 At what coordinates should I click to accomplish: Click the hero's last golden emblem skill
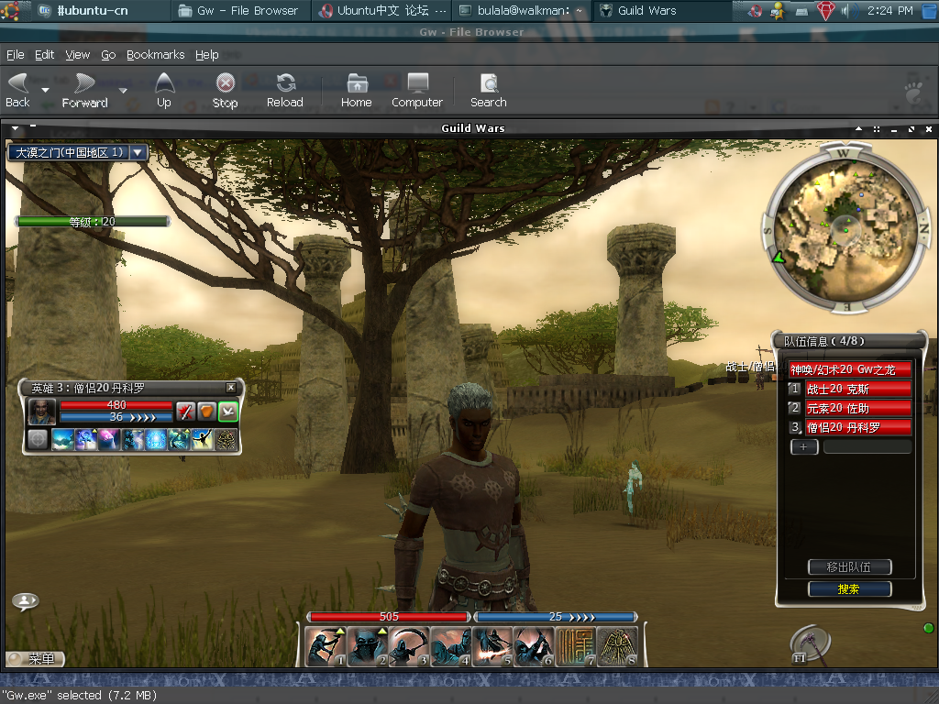[226, 439]
